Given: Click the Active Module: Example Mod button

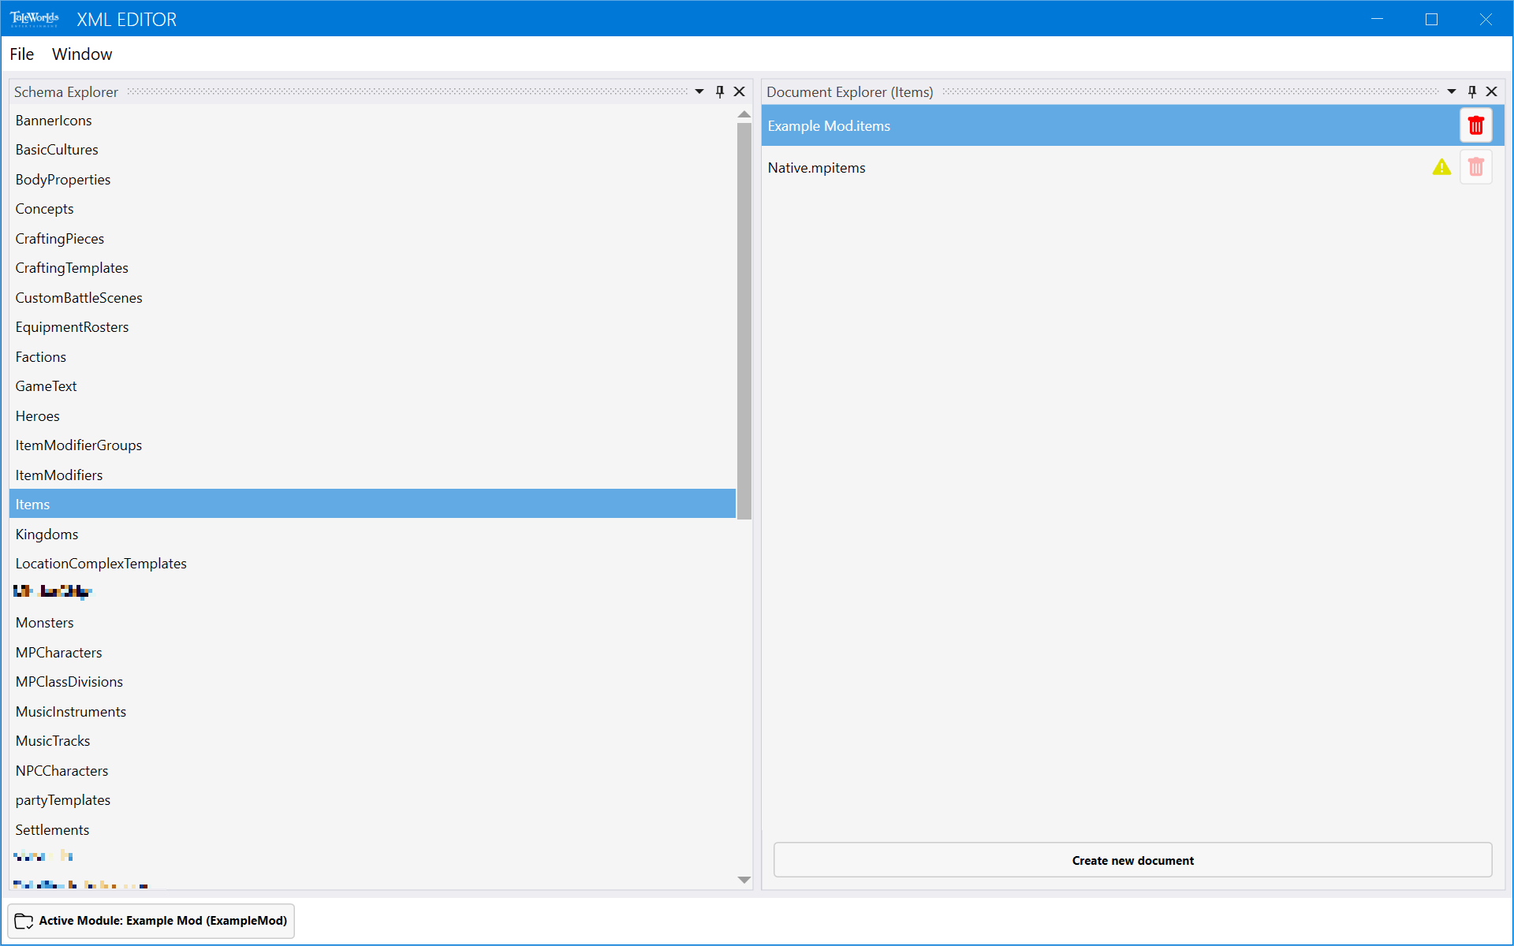Looking at the screenshot, I should coord(151,921).
